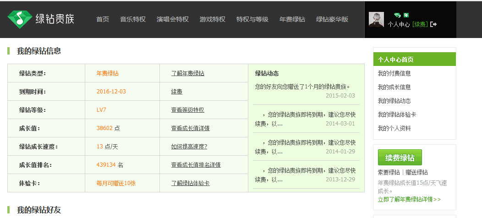
Task: Open 了解年费绿钻 link
Action: pyautogui.click(x=187, y=73)
